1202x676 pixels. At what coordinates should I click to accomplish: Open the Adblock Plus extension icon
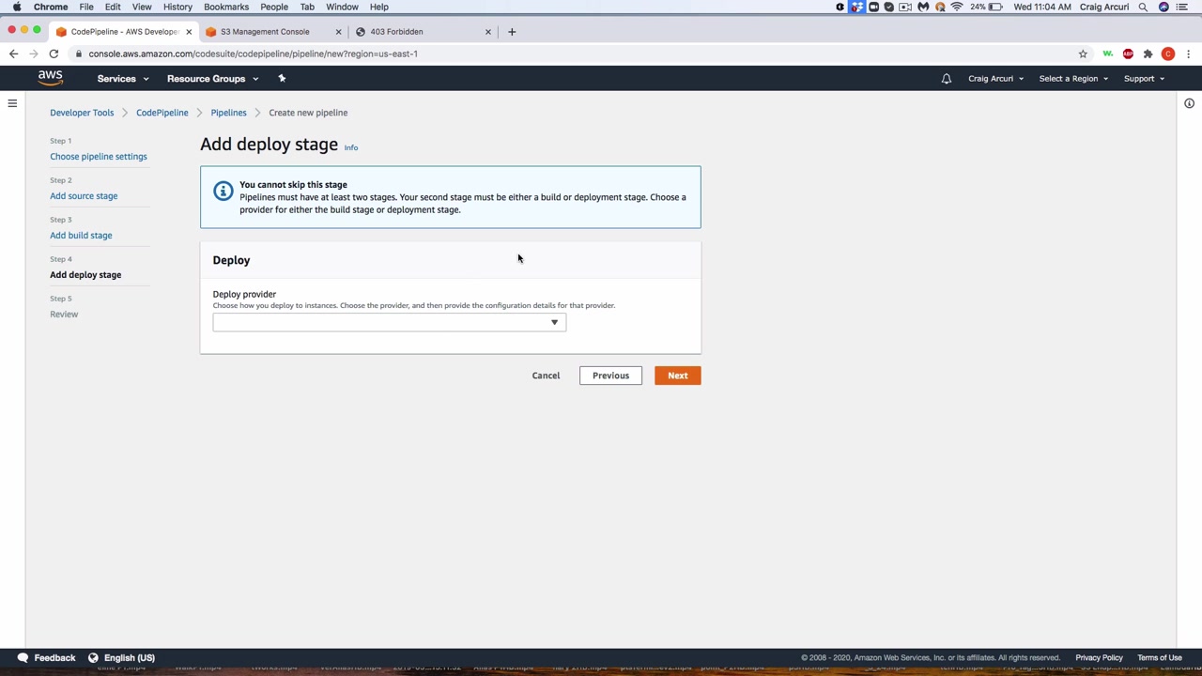point(1128,54)
